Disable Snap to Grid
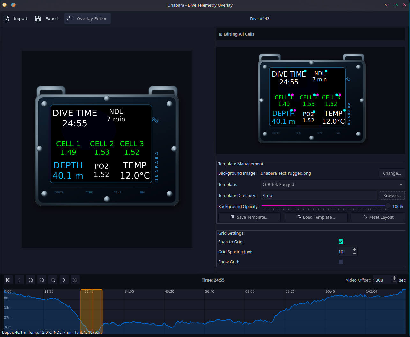Screen dimensions: 410x337 [340, 242]
